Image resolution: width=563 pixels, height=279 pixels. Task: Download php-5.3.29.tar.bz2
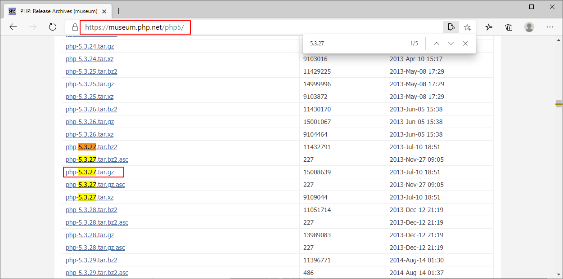[x=91, y=260]
